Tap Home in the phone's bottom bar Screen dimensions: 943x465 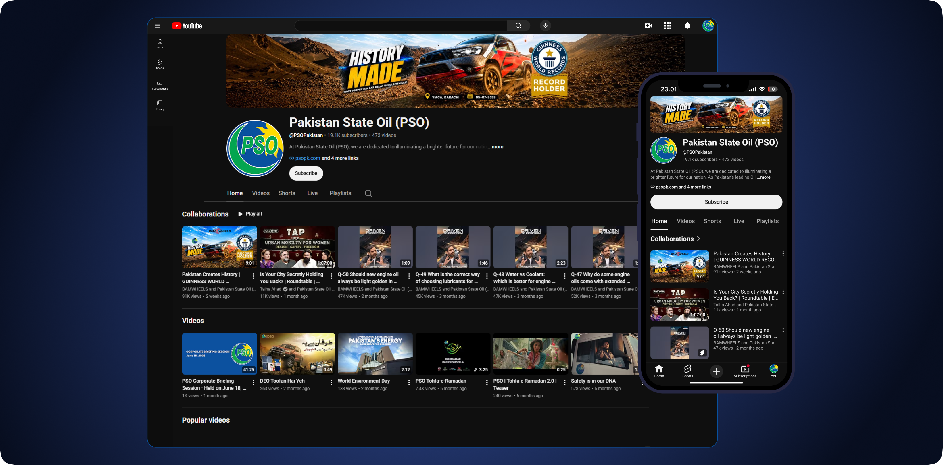pos(659,371)
